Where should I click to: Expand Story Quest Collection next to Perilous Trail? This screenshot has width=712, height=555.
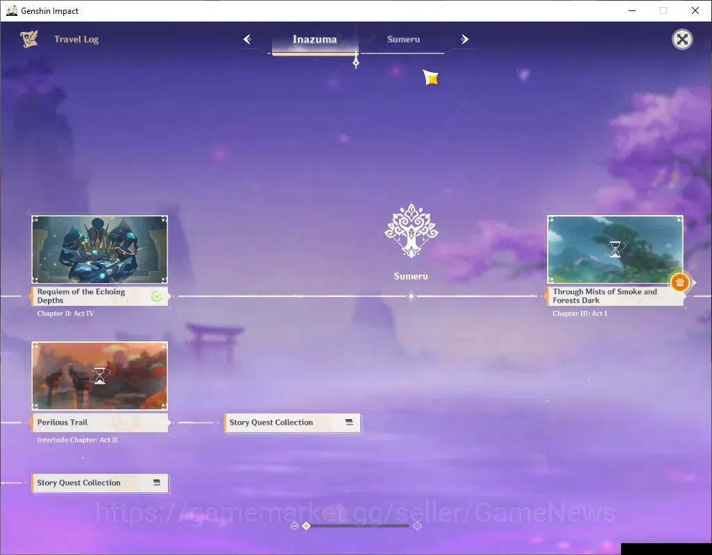292,422
